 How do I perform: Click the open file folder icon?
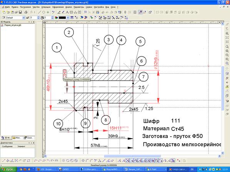coord(16,12)
